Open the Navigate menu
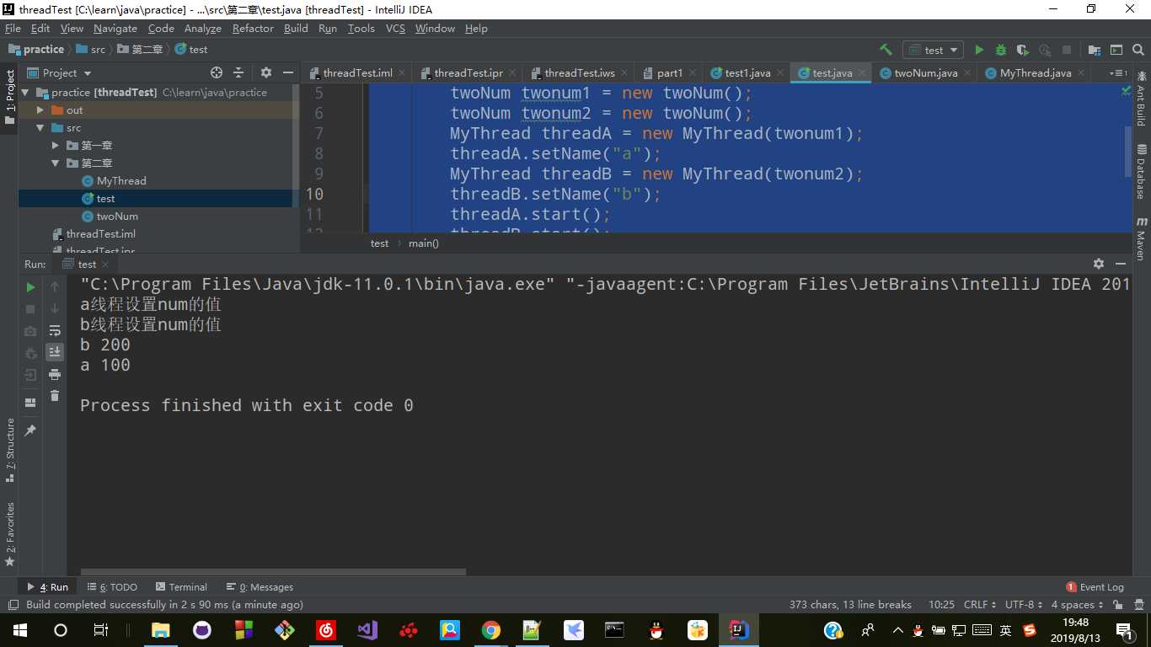The height and width of the screenshot is (647, 1151). (x=115, y=28)
